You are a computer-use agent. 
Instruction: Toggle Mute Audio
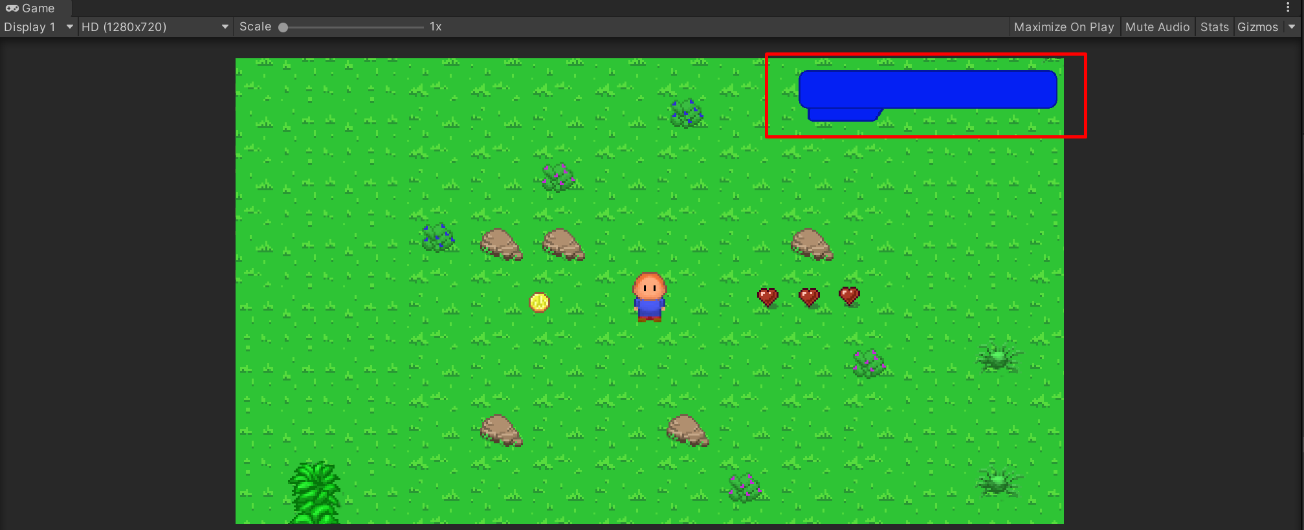tap(1157, 27)
